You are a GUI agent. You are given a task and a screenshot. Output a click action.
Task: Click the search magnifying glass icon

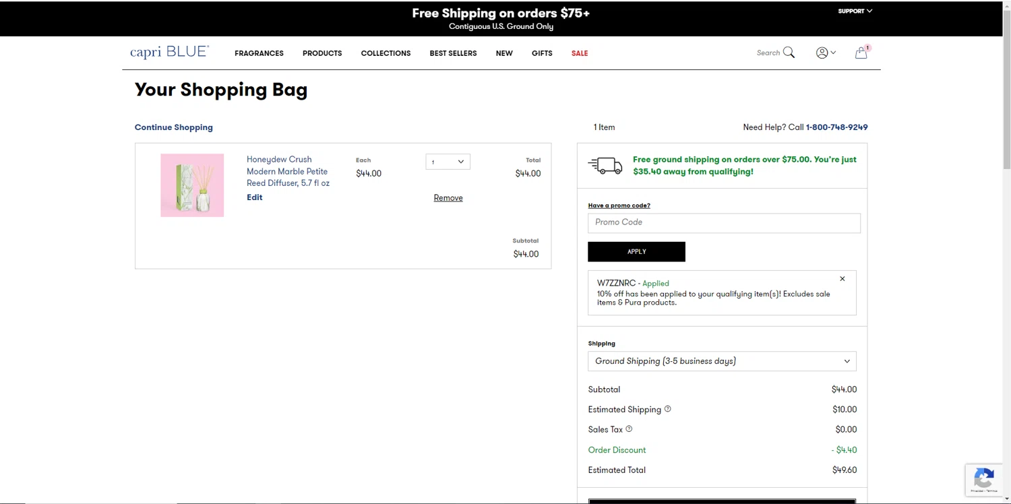(789, 53)
